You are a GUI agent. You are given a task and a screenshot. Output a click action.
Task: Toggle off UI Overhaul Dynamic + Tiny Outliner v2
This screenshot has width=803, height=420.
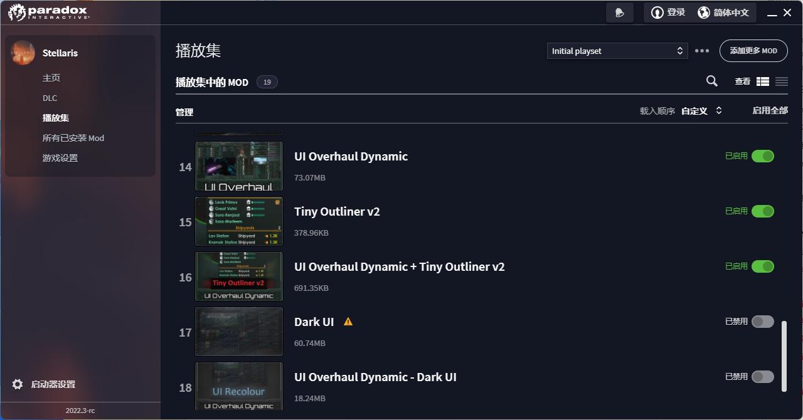coord(763,266)
